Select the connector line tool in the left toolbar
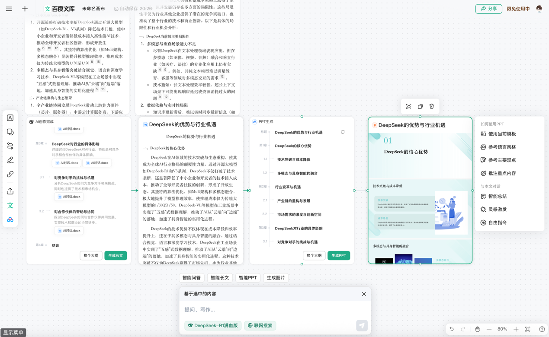This screenshot has height=337, width=549. pos(10,146)
